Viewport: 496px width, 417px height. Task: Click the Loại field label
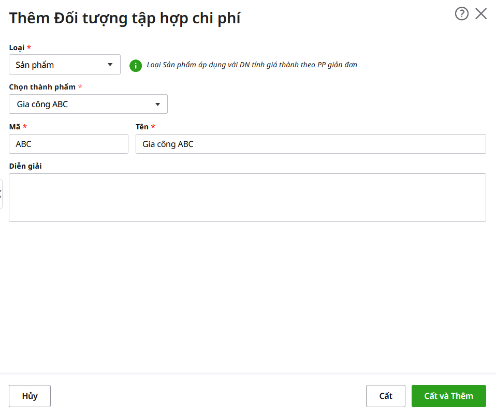pos(17,48)
